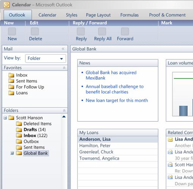
Task: Switch to the Page Layout tab
Action: pos(98,15)
